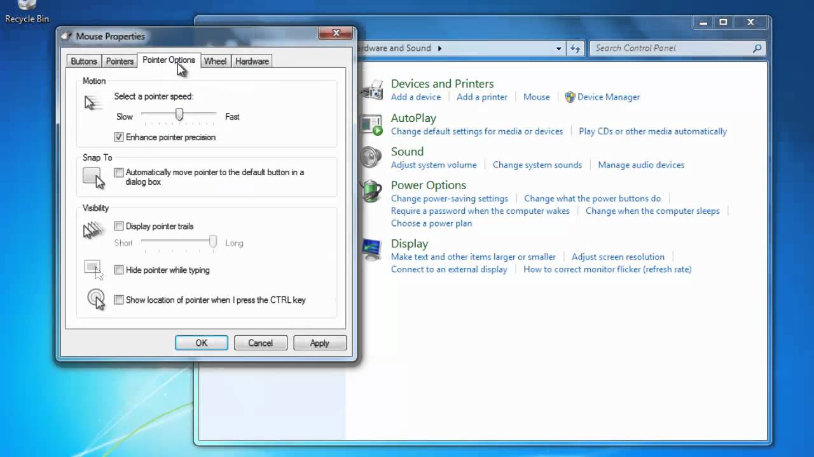Screen dimensions: 814x457
Task: Click the pointer trails icon in Visibility
Action: coord(93,230)
